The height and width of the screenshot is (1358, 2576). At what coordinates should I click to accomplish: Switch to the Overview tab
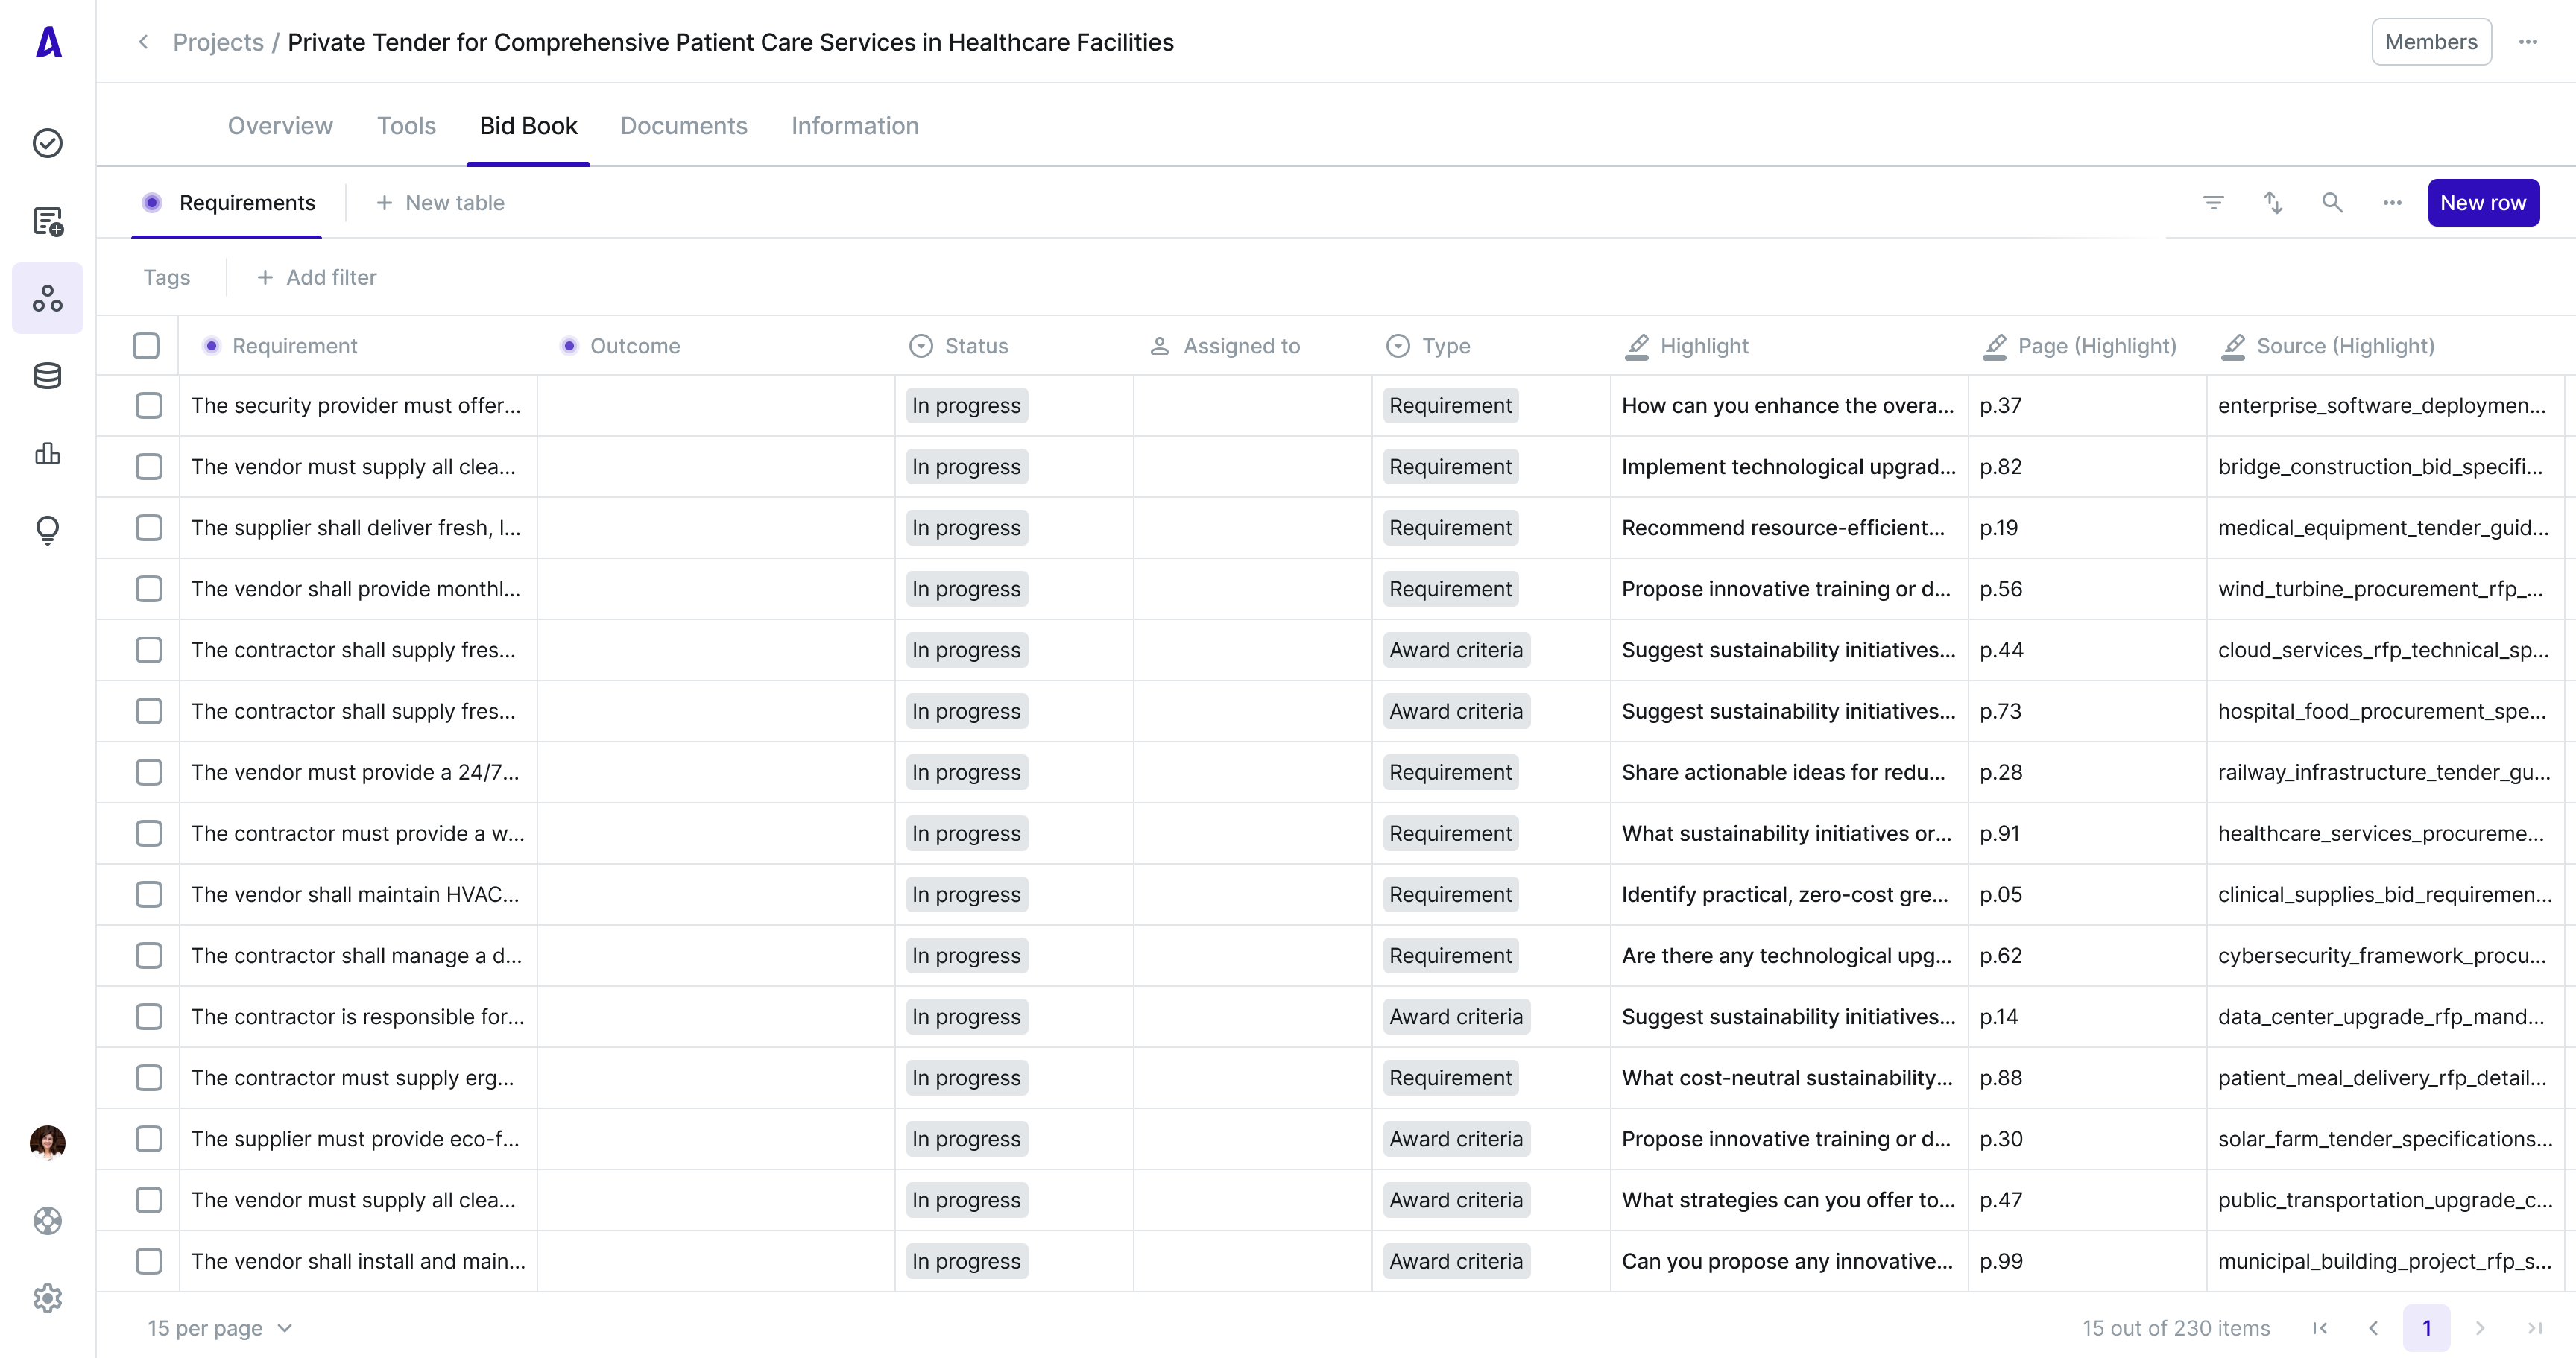tap(280, 126)
